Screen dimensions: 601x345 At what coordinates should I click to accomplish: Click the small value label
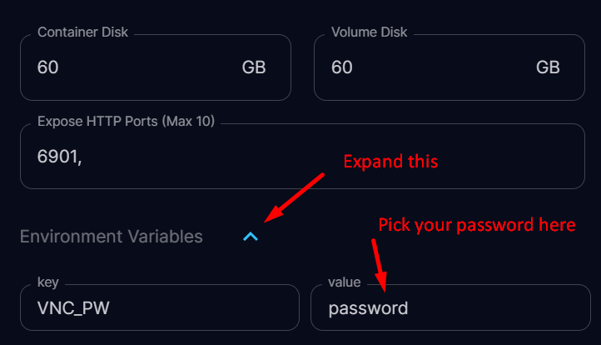(x=345, y=283)
